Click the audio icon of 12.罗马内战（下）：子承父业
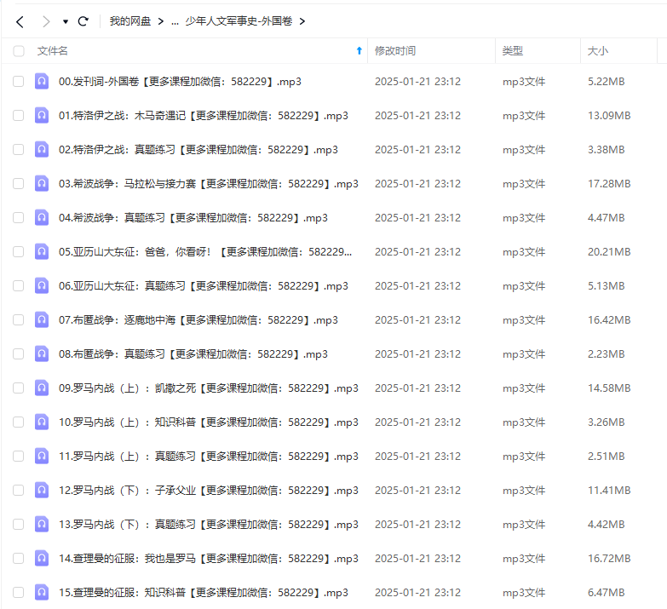Viewport: 667px width, 609px height. click(x=42, y=490)
